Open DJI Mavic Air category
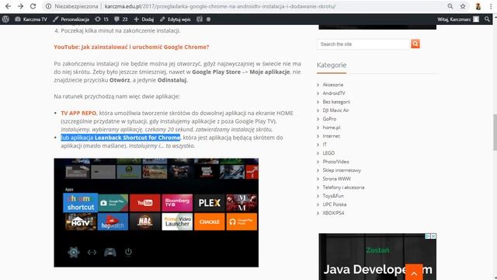This screenshot has width=497, height=280. [x=335, y=110]
